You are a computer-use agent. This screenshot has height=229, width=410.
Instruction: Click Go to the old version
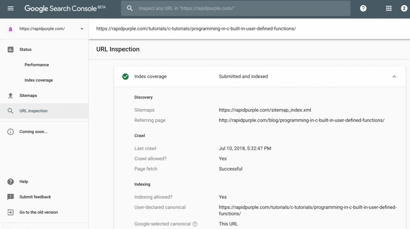tap(39, 212)
